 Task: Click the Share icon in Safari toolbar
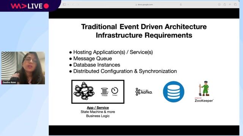click(225, 4)
